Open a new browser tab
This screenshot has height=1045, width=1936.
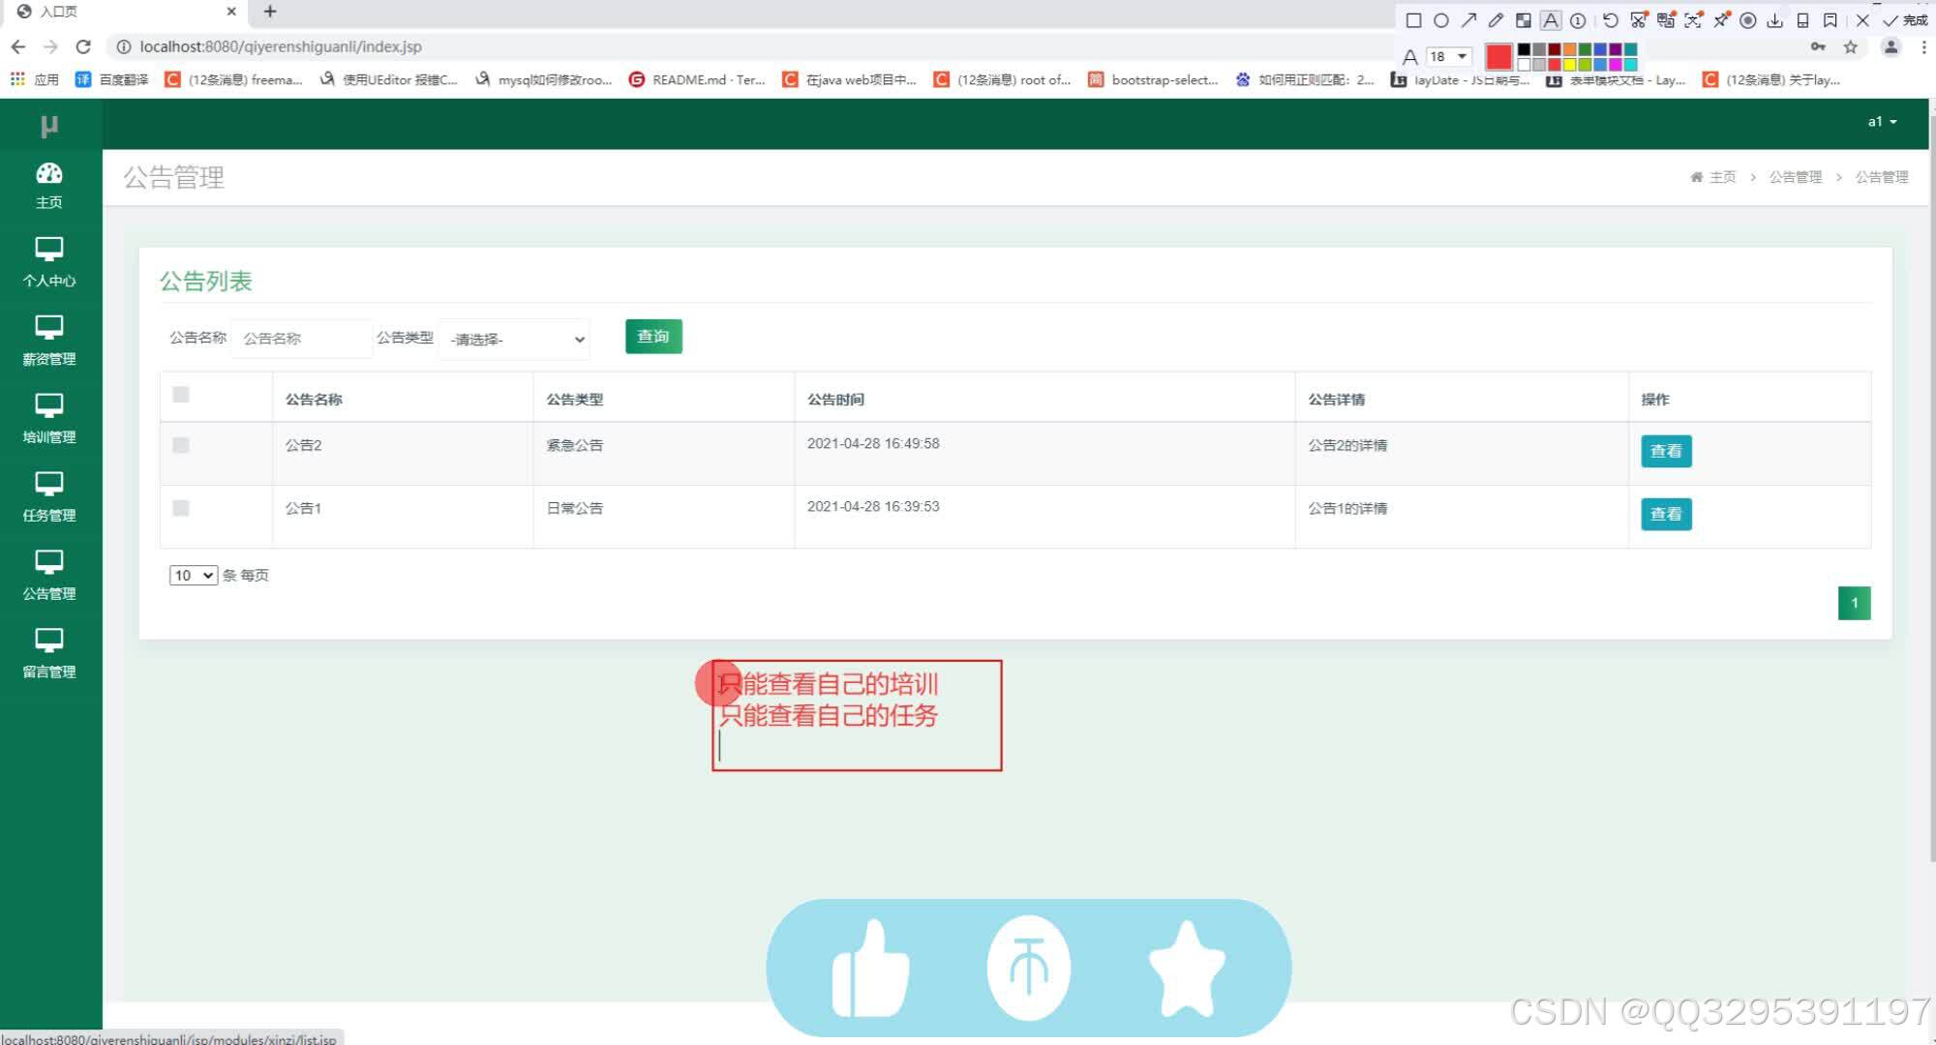click(x=270, y=12)
